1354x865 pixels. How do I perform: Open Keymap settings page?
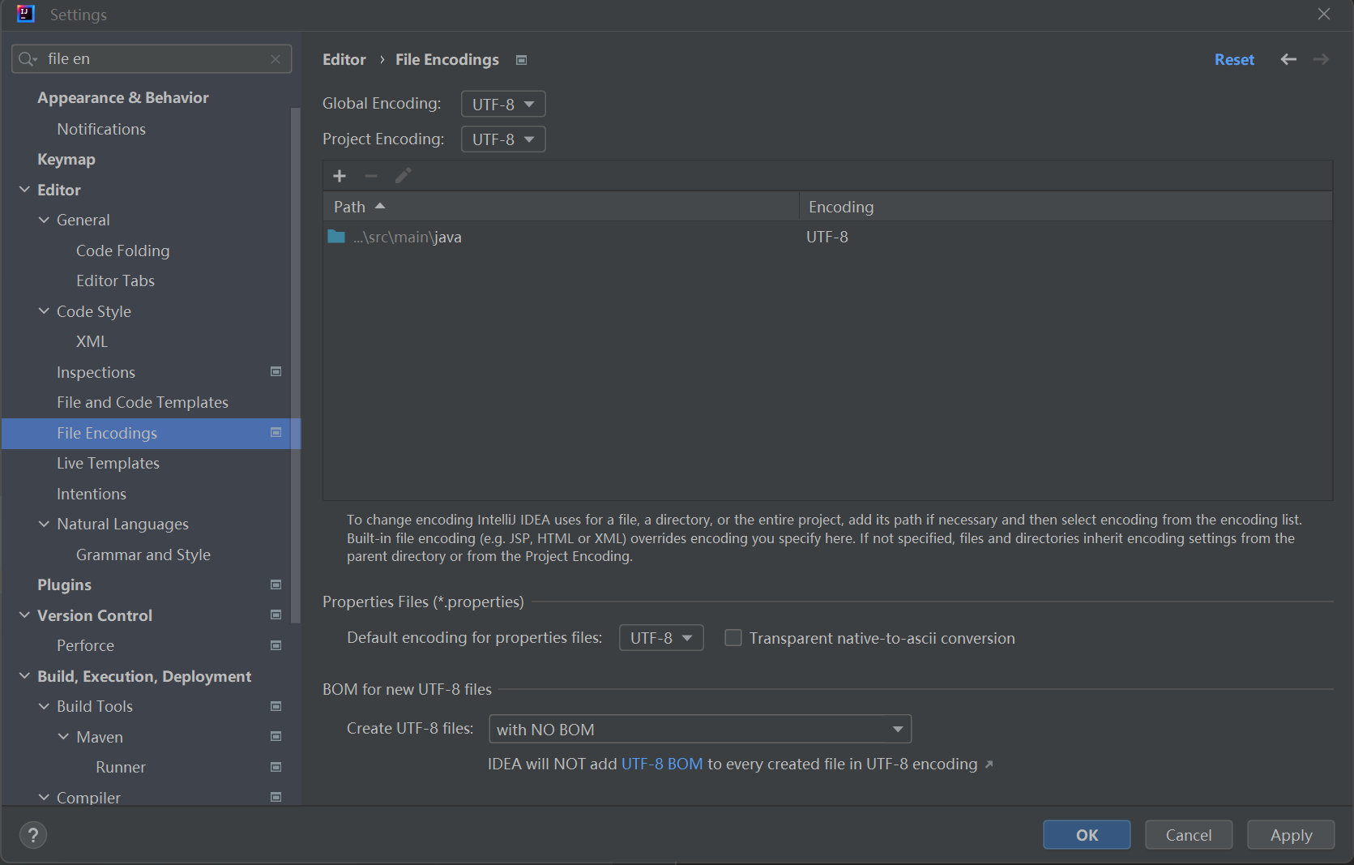(66, 160)
